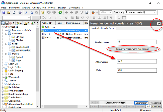The height and width of the screenshot is (112, 163).
Task: Click the Preis input field
Action: 137,70
